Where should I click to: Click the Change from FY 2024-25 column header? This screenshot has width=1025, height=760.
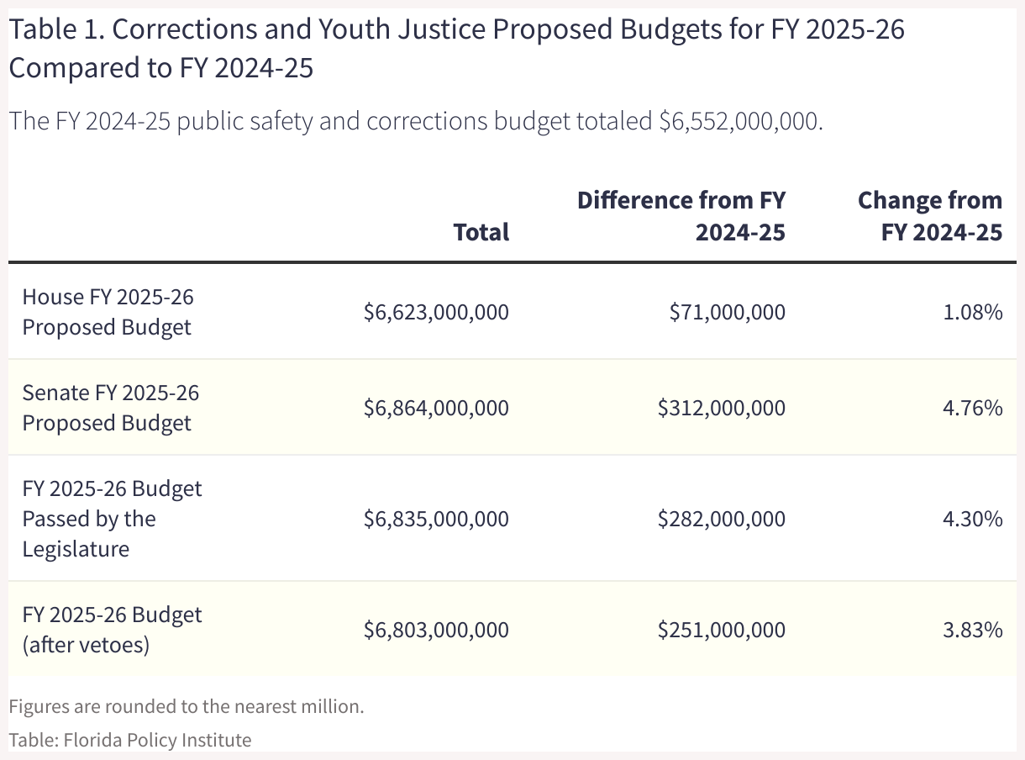point(929,215)
